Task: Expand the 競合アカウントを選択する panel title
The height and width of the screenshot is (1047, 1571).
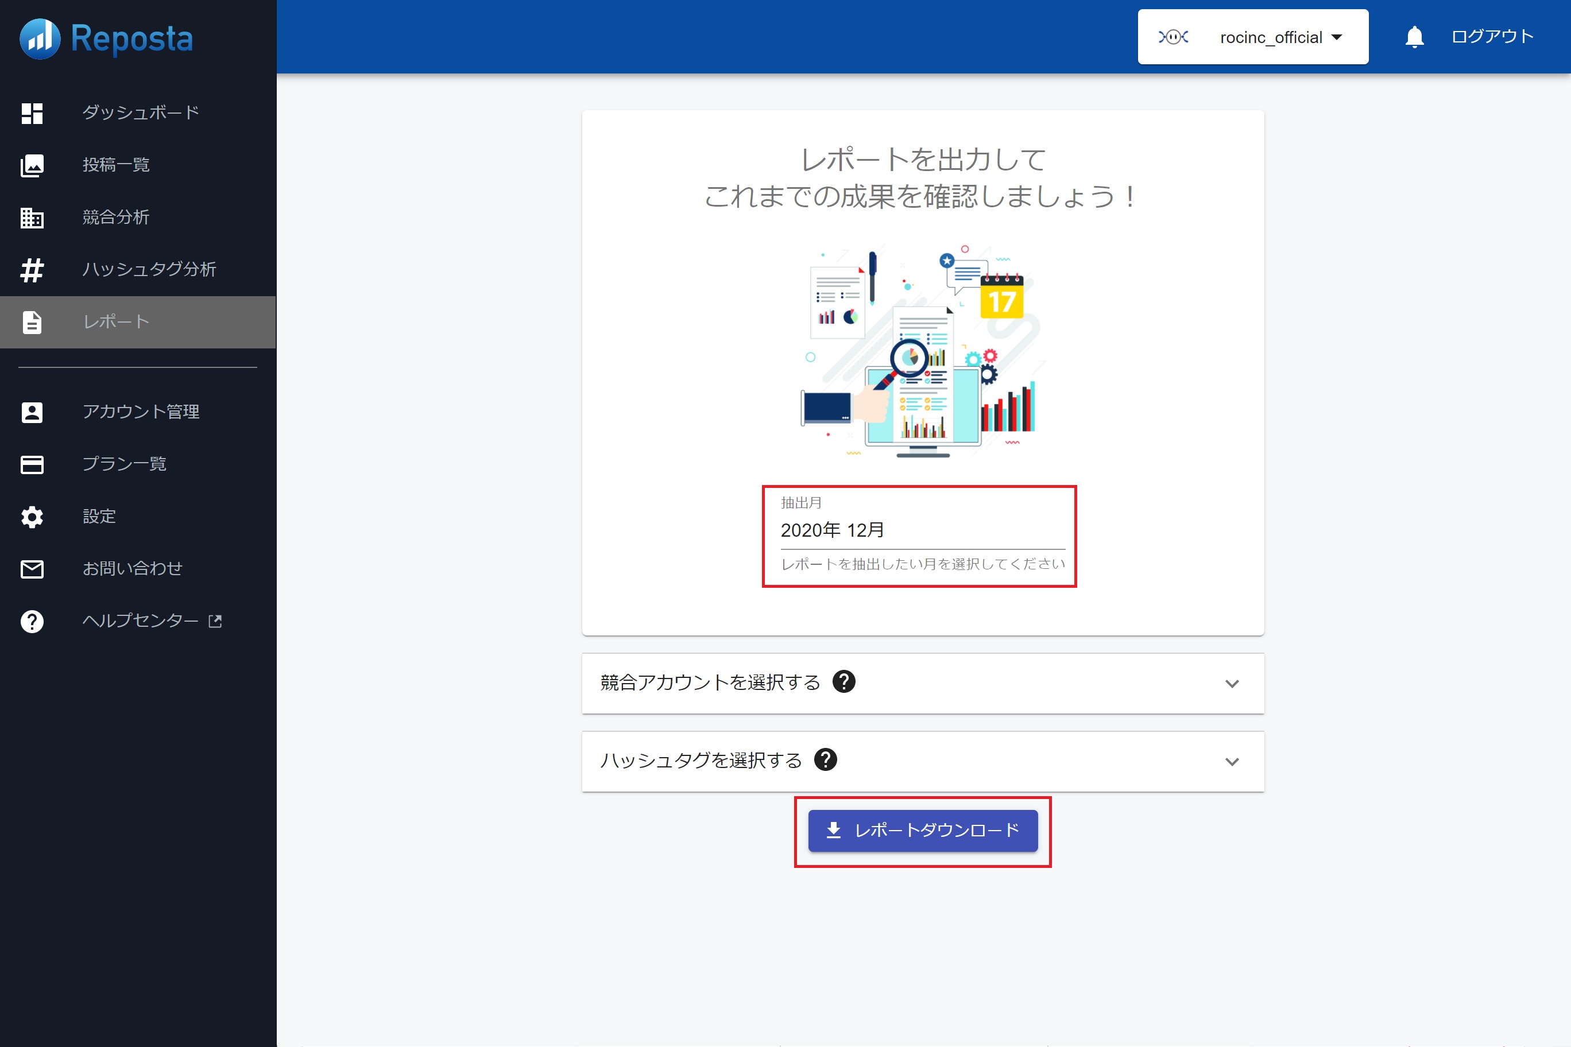Action: pos(710,683)
